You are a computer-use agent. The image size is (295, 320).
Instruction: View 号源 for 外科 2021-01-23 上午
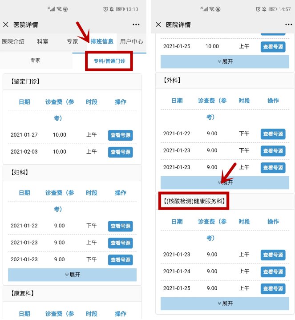pyautogui.click(x=273, y=168)
